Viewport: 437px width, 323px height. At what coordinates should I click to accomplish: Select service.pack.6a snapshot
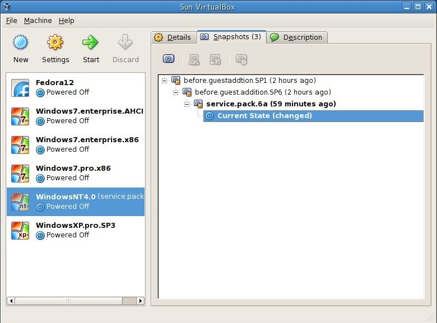pos(271,104)
